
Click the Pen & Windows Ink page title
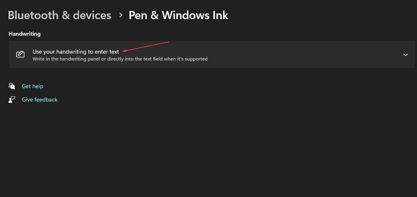point(178,15)
